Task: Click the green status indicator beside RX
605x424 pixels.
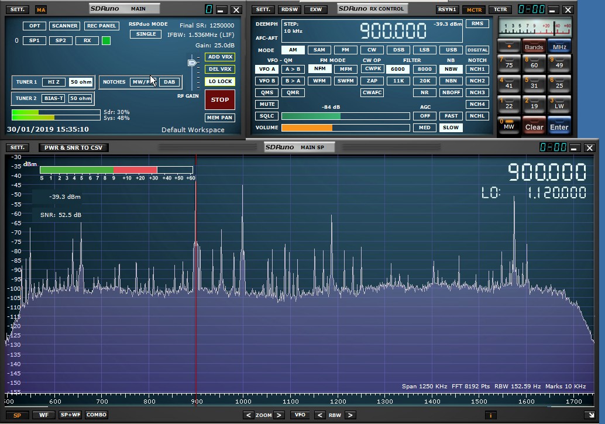Action: (x=106, y=40)
